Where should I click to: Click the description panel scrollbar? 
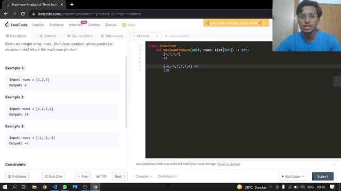126,92
